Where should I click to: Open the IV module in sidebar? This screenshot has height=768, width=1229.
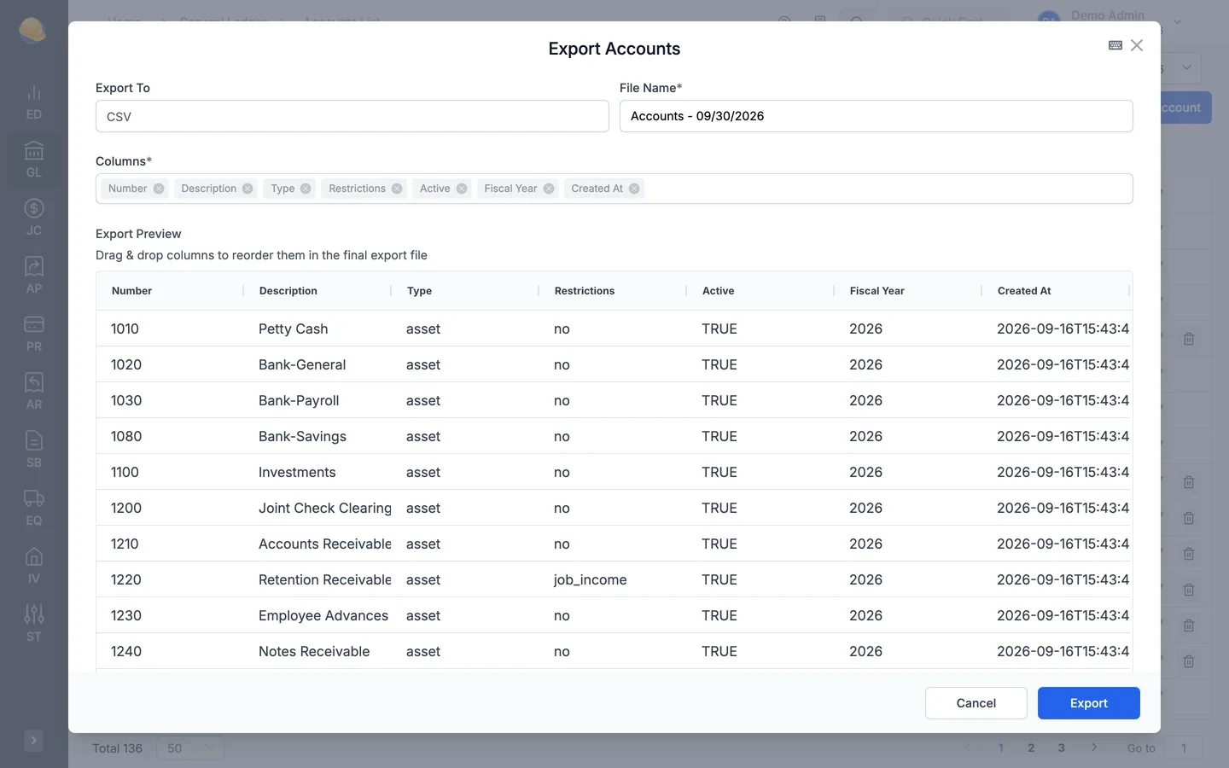[x=34, y=566]
